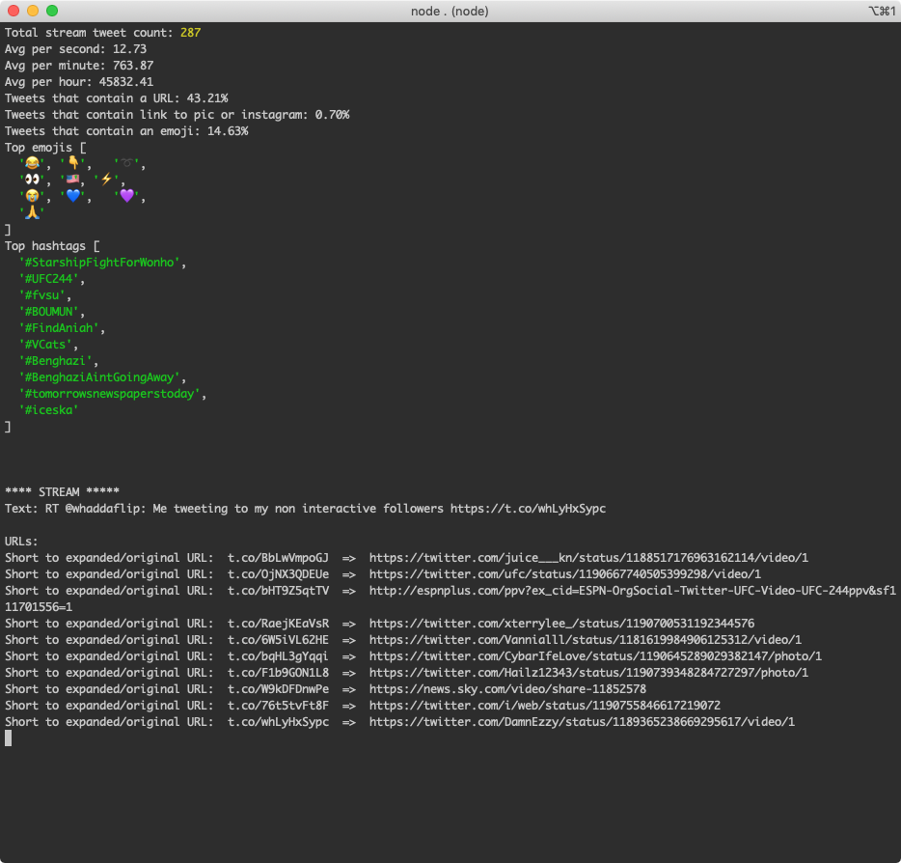Click the folded hands emoji
Viewport: 901px width, 863px height.
(32, 212)
